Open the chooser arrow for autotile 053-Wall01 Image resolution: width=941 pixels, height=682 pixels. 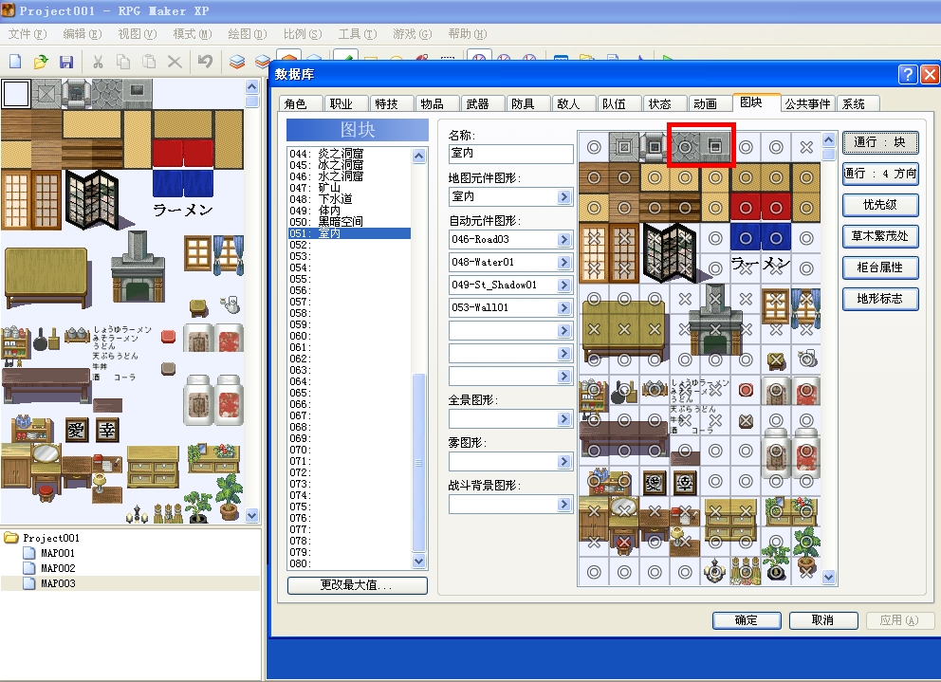coord(563,308)
